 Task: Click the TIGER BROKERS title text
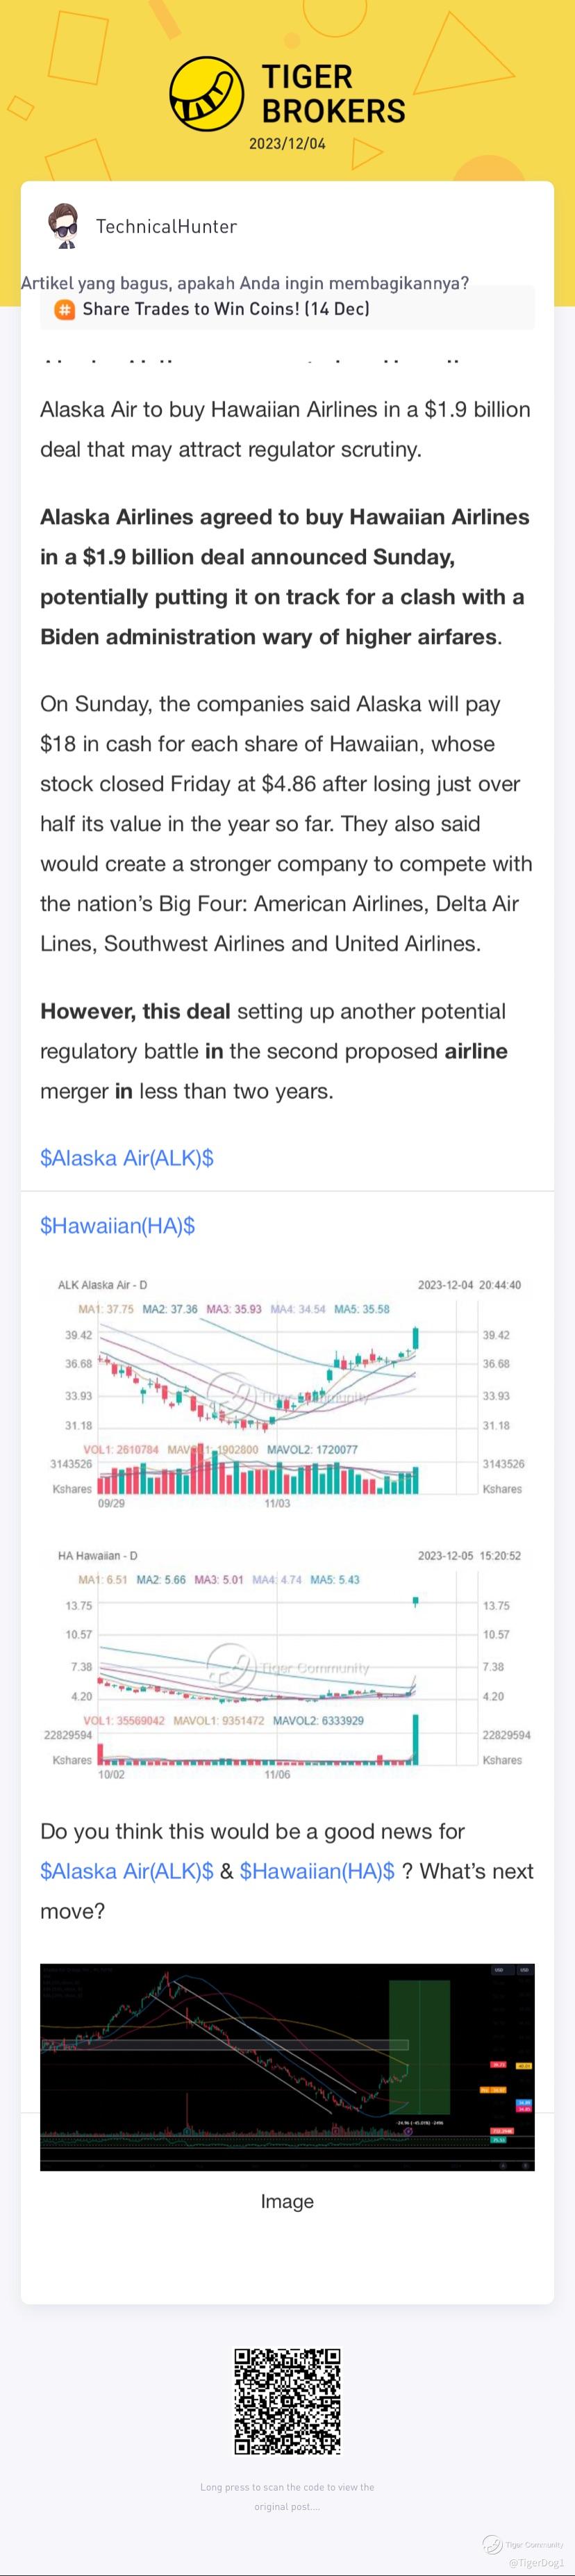(x=333, y=94)
